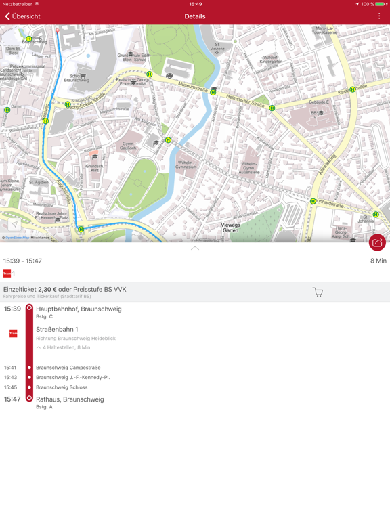Tap the Tram line 1 icon in summary
The height and width of the screenshot is (520, 390).
click(x=7, y=274)
